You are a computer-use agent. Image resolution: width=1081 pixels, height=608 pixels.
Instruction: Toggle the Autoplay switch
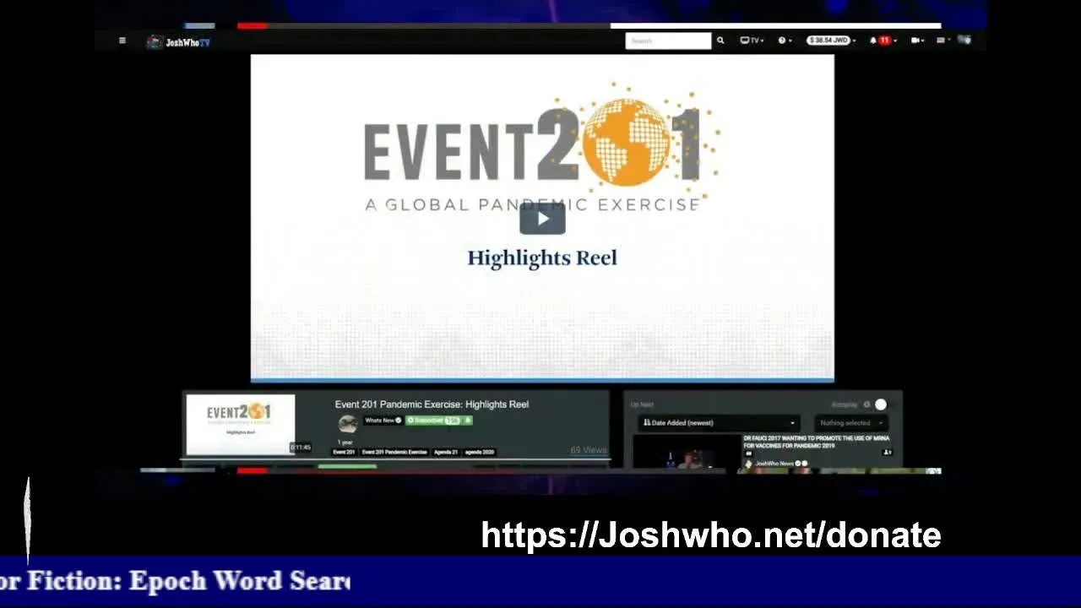(881, 404)
